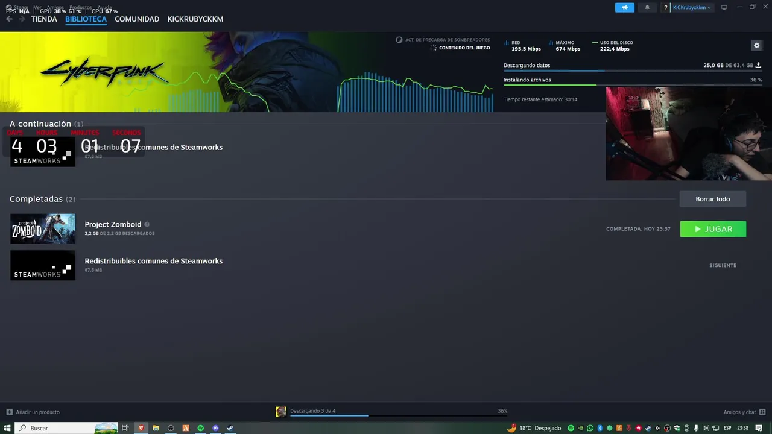Open Windows notification center icon

point(759,428)
